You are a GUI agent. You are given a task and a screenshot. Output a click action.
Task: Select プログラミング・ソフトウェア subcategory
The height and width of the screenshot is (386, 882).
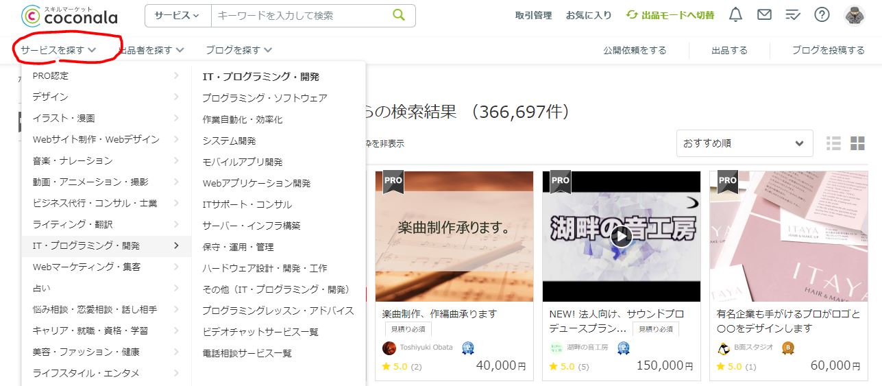(265, 98)
